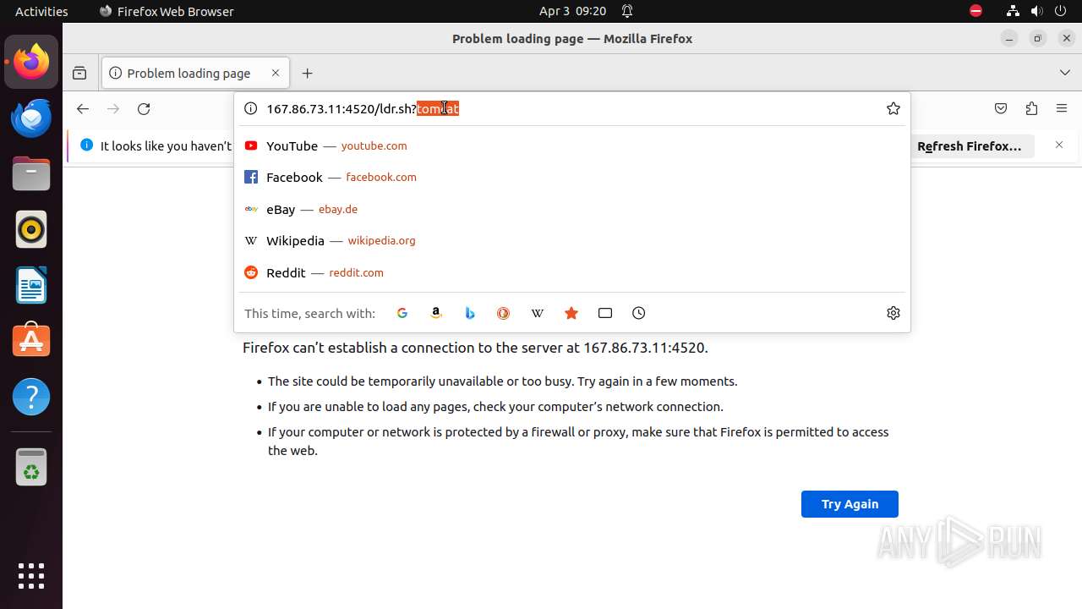Open a new tab with the plus button
This screenshot has width=1082, height=609.
(308, 74)
